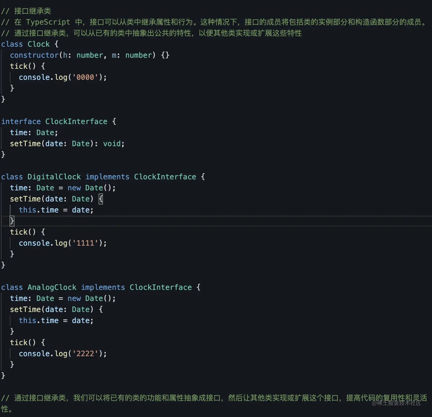The height and width of the screenshot is (417, 432).
Task: Click "tick() {" inside the Clock class
Action: pyautogui.click(x=28, y=66)
